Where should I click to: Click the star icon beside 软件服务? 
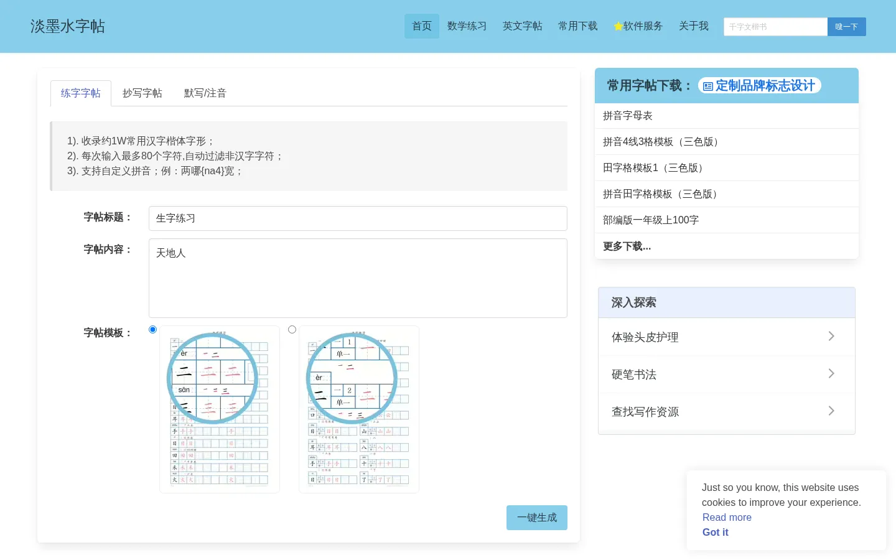(x=618, y=26)
